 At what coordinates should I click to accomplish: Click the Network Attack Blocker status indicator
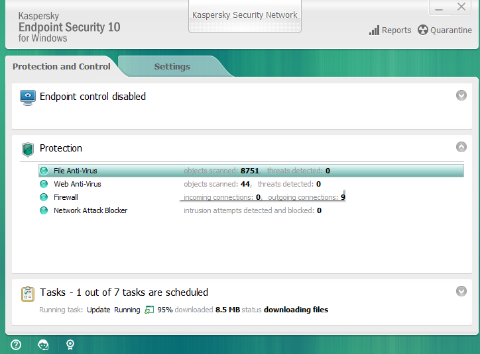(x=44, y=210)
